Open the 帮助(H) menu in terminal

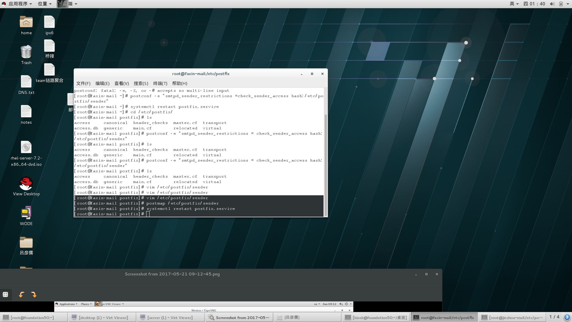coord(180,83)
